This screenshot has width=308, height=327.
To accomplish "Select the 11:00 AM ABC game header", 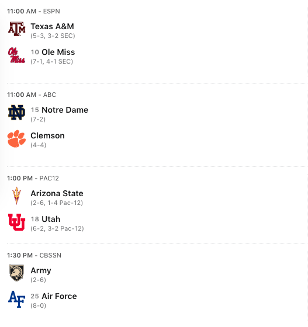I will click(32, 95).
